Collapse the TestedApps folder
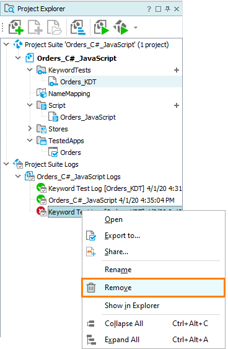This screenshot has width=228, height=349. point(30,140)
